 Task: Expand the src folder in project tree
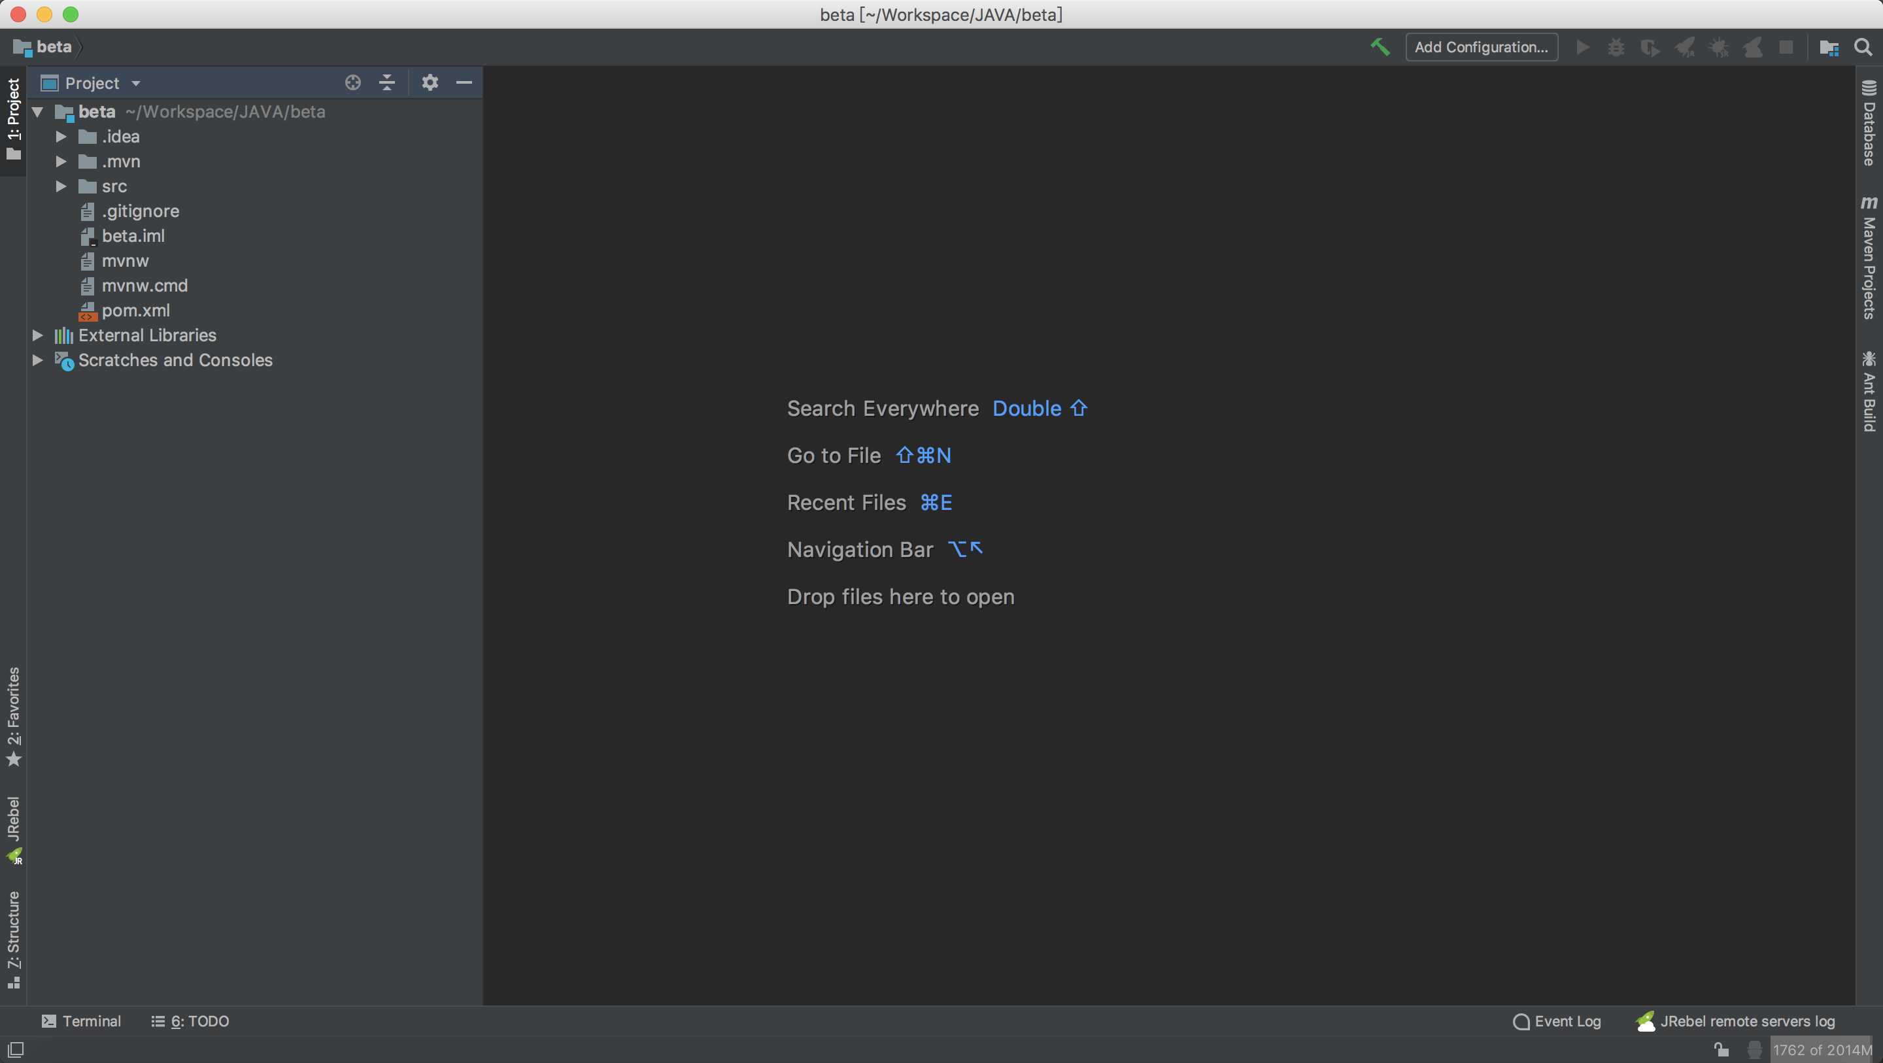click(61, 186)
